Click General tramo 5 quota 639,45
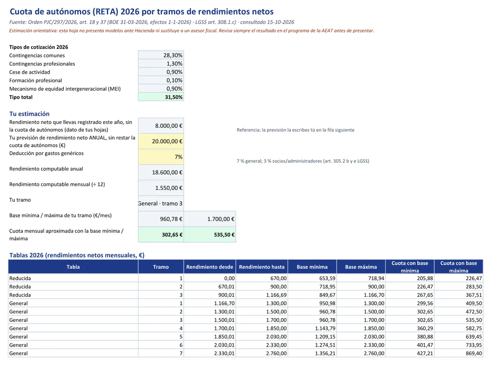491x365 pixels. pos(459,337)
